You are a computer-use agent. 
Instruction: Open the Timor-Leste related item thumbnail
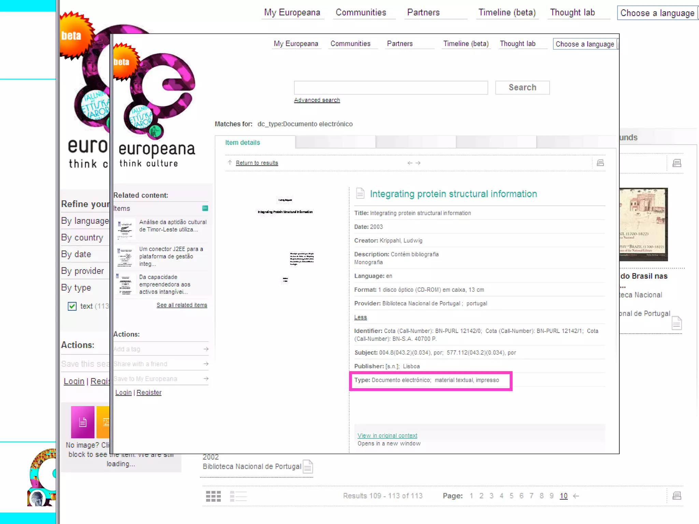tap(125, 229)
